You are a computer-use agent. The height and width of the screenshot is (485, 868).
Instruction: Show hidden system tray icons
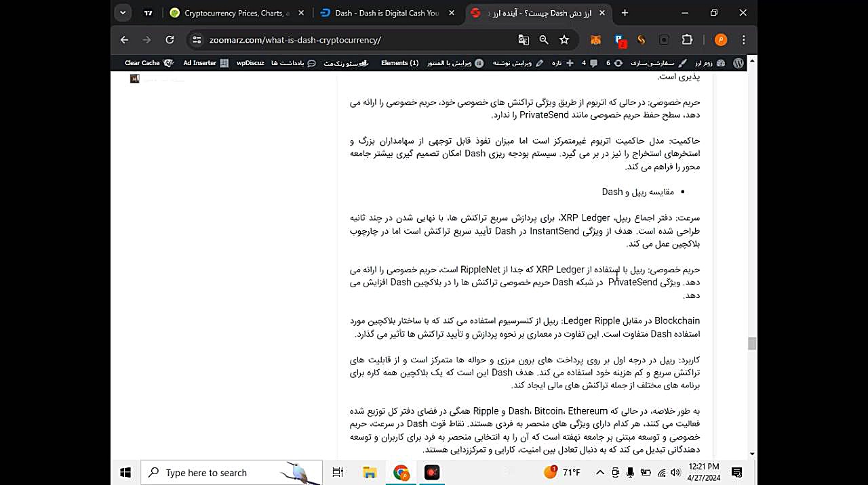tap(600, 473)
